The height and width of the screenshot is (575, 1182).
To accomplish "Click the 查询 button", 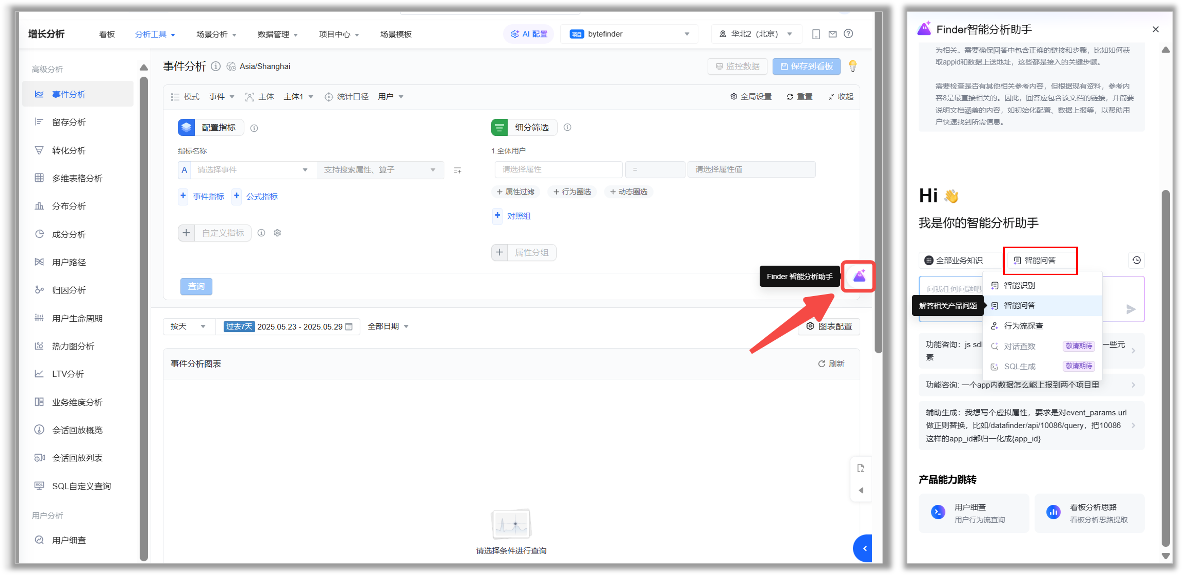I will point(196,287).
